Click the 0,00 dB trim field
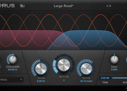The width and height of the screenshot is (127, 91). coord(105,78)
